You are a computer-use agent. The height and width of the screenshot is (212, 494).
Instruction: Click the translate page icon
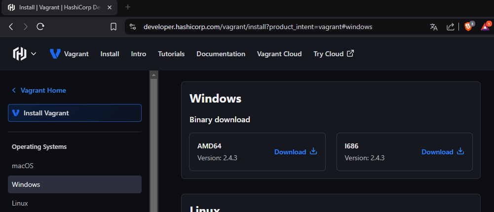(434, 27)
